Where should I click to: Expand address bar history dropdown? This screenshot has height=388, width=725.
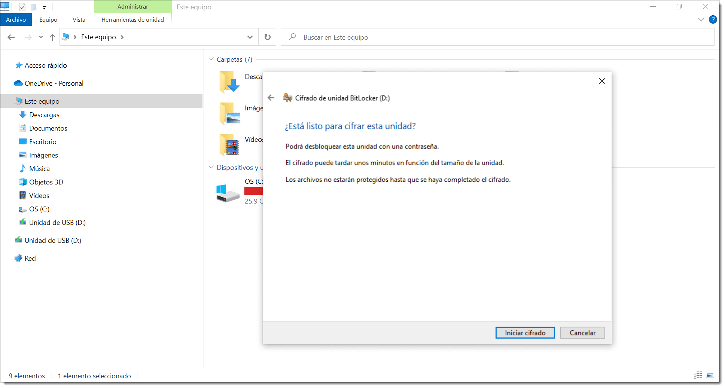pos(250,37)
